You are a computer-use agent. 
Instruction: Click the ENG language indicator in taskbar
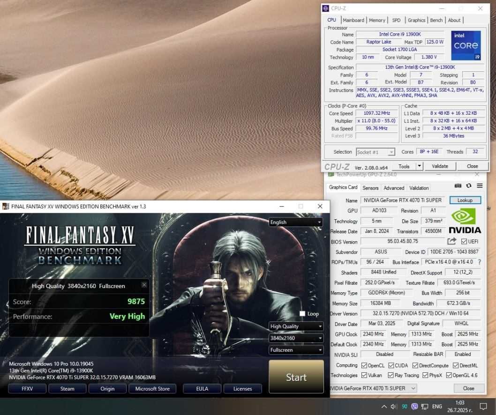tap(437, 407)
